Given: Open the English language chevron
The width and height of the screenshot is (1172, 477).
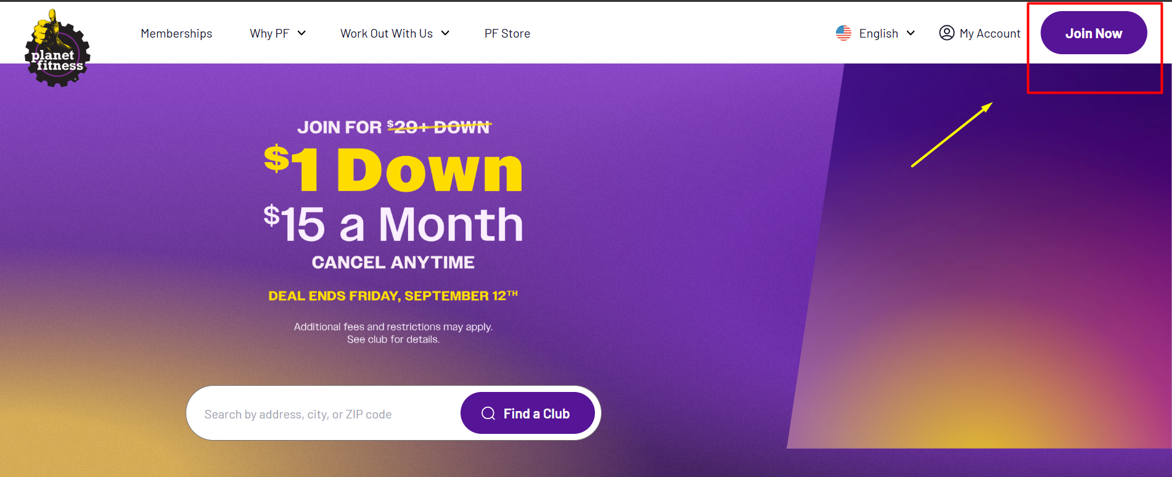Looking at the screenshot, I should click(x=911, y=33).
